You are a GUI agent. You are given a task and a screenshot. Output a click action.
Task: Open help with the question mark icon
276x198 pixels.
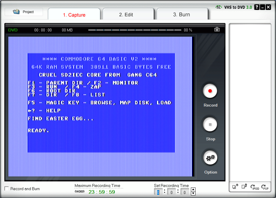coord(257,7)
